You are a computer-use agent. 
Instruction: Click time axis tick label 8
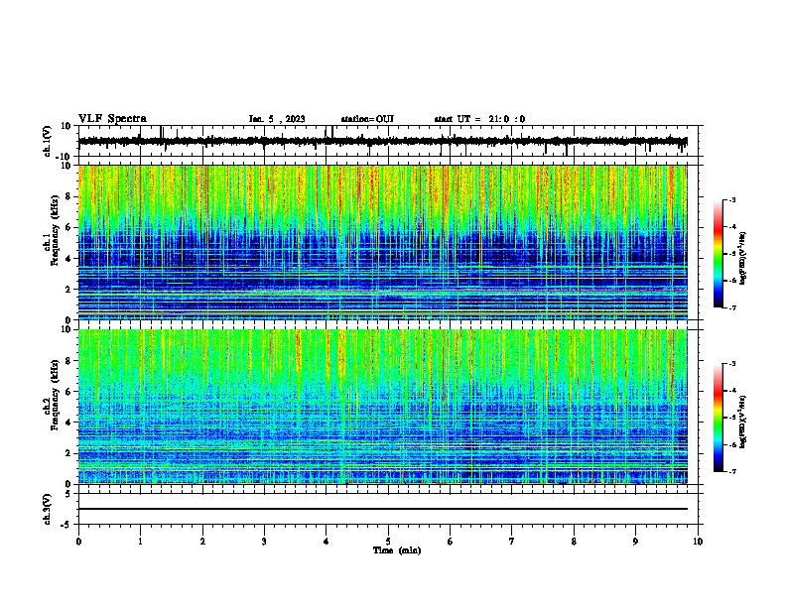[574, 542]
